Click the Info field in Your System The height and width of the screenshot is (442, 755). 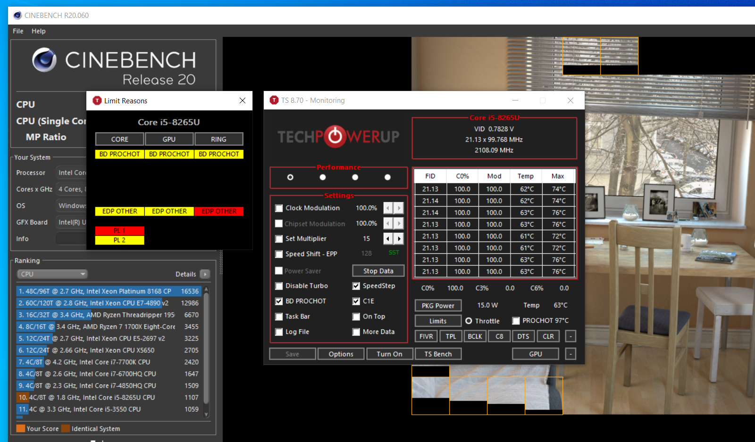[71, 239]
